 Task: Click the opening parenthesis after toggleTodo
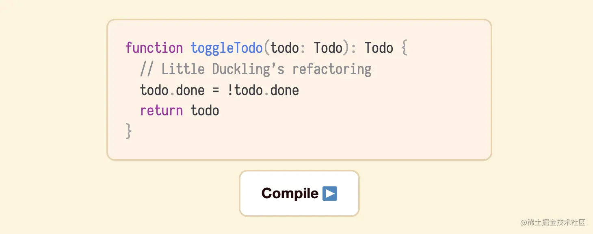coord(266,48)
